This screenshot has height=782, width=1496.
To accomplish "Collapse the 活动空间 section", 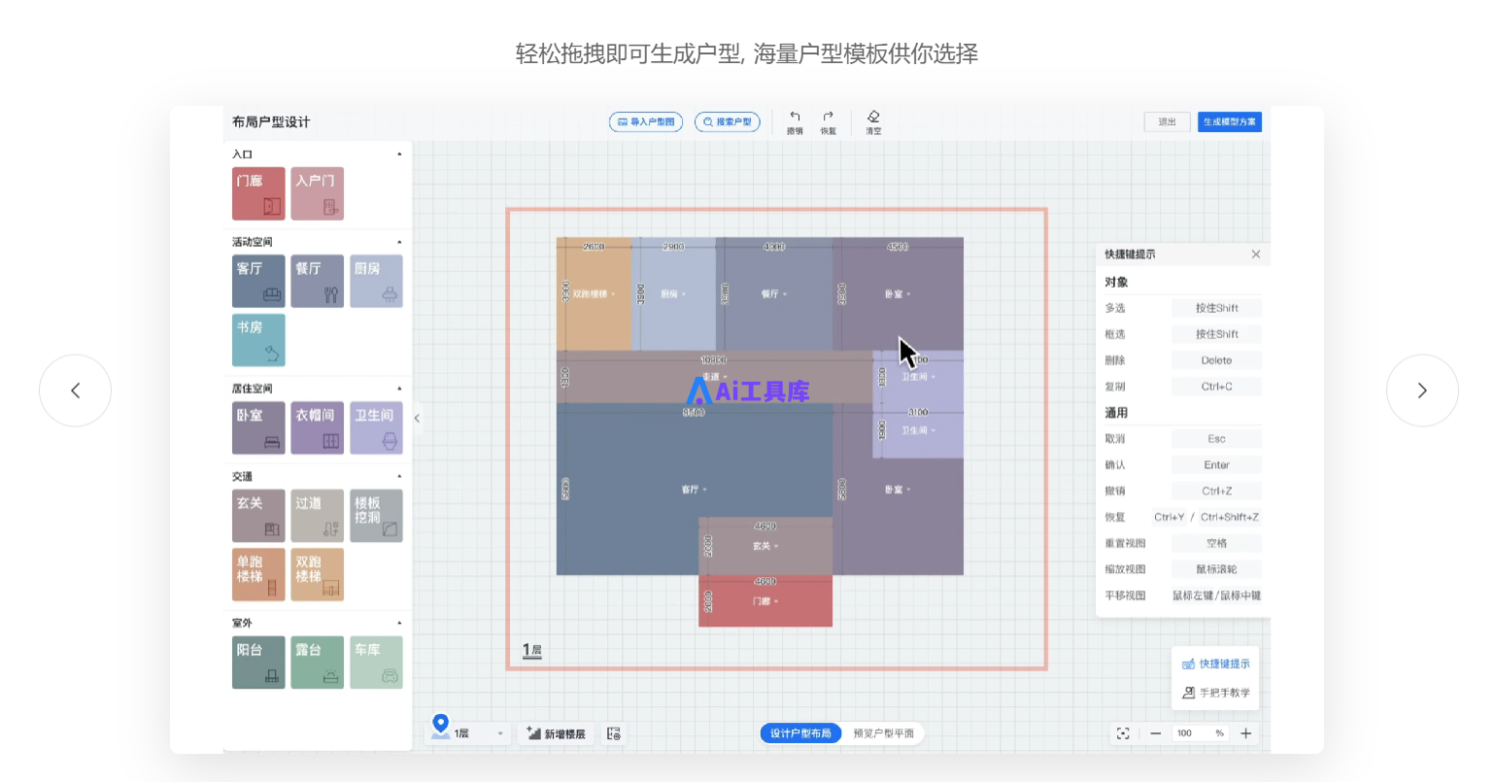I will coord(399,242).
